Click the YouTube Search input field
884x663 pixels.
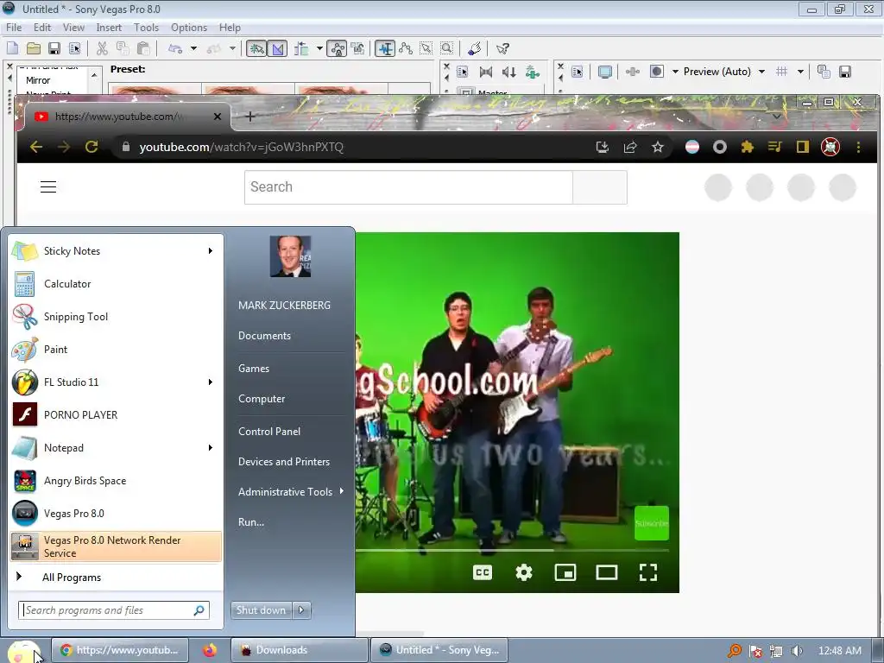coord(408,187)
